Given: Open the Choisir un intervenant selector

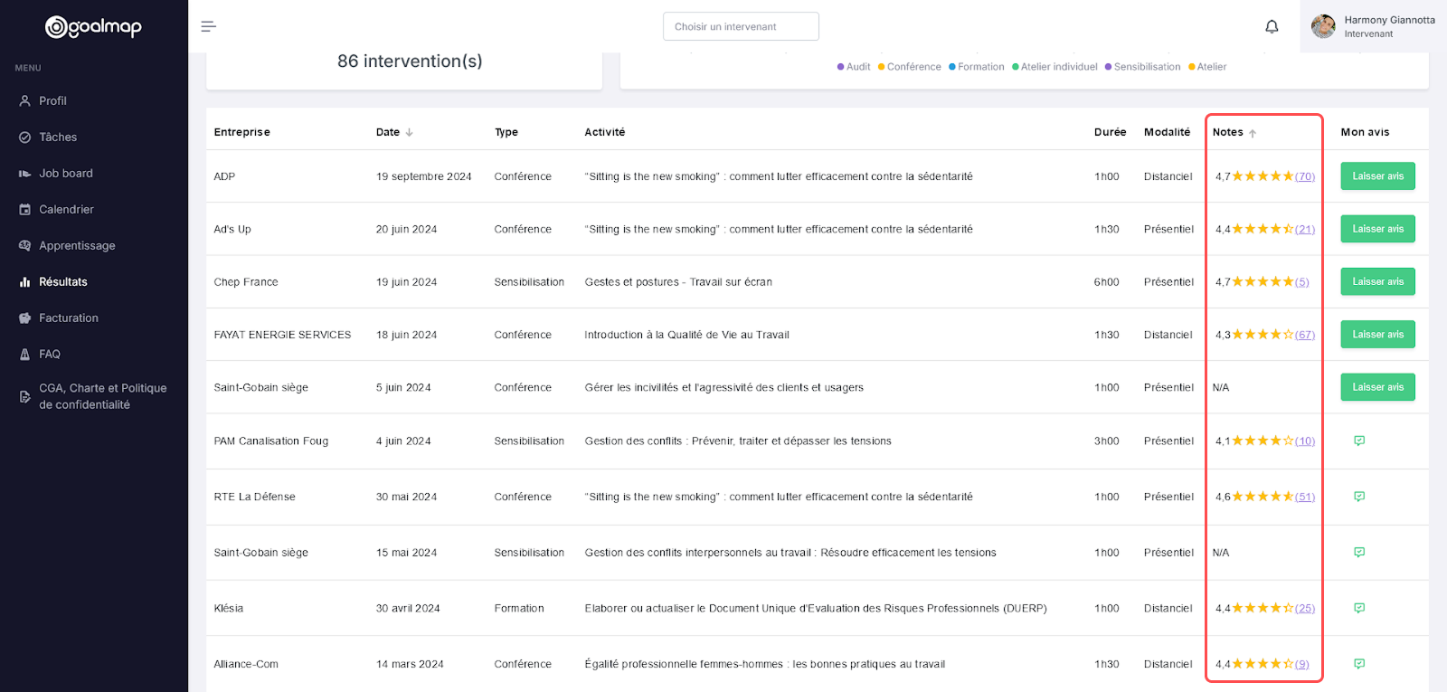Looking at the screenshot, I should [x=741, y=26].
